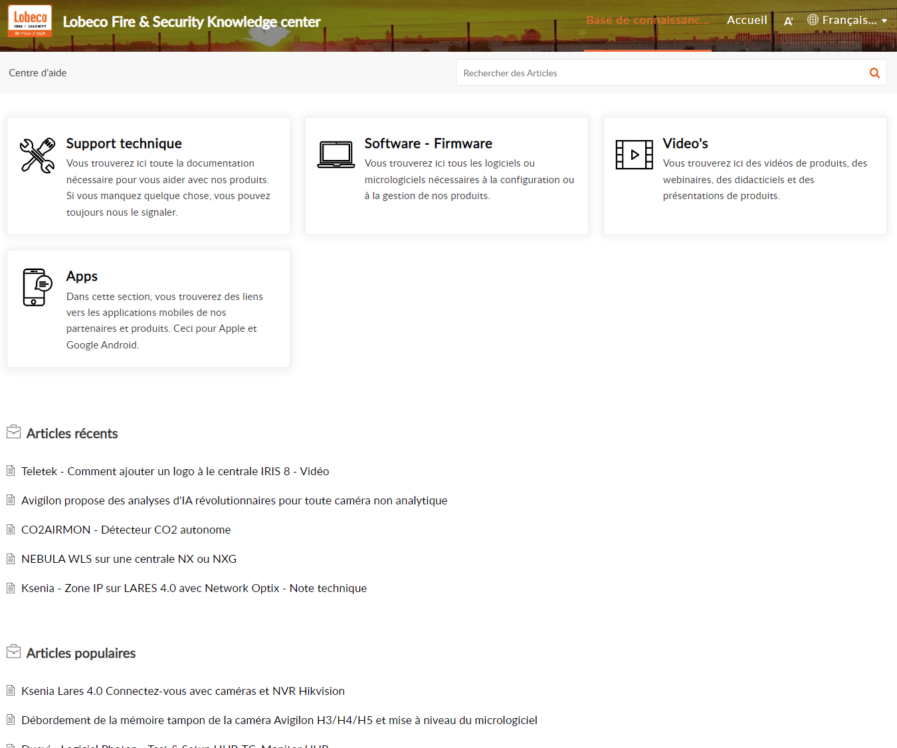Click the globe language icon
Viewport: 897px width, 748px height.
pos(813,20)
